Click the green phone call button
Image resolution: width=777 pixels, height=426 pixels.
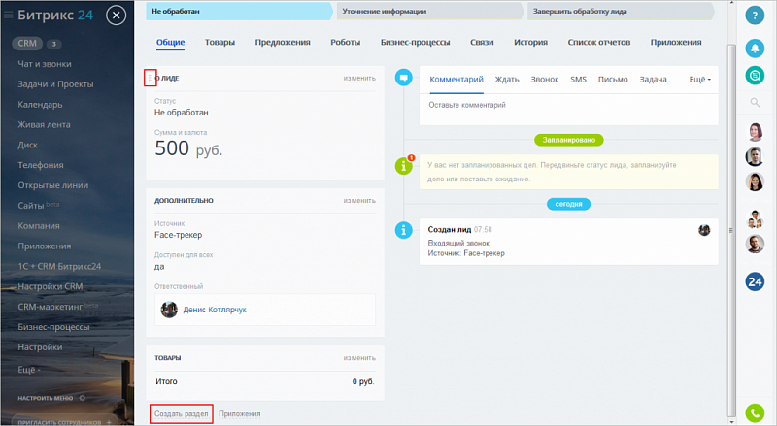point(755,412)
